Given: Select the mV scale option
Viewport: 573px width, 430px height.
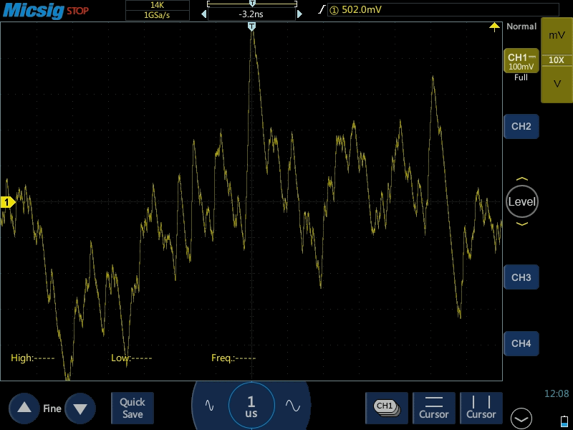Looking at the screenshot, I should (557, 35).
